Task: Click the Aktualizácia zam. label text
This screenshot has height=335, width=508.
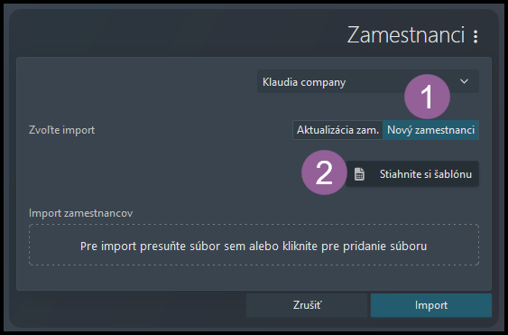Action: point(337,130)
